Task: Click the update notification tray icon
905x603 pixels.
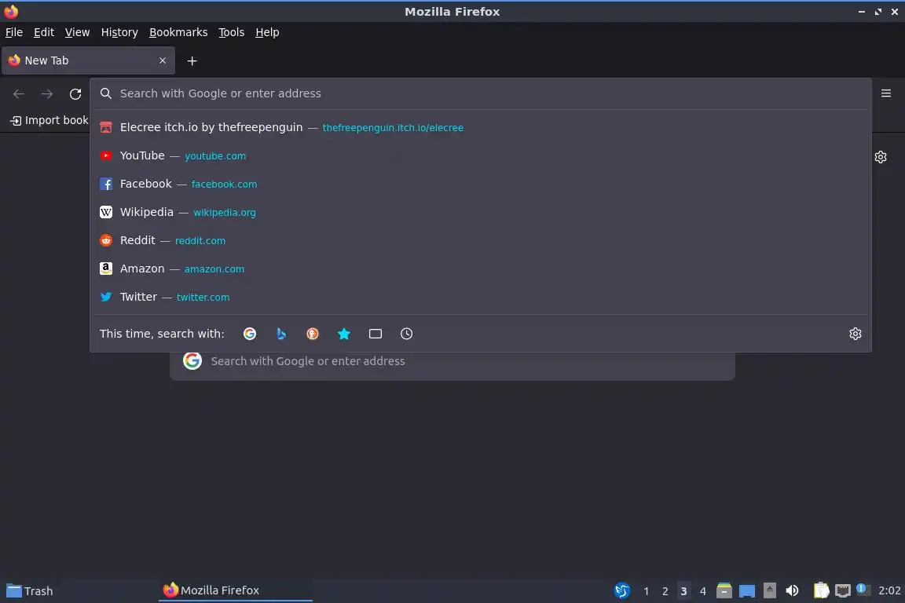Action: (863, 589)
